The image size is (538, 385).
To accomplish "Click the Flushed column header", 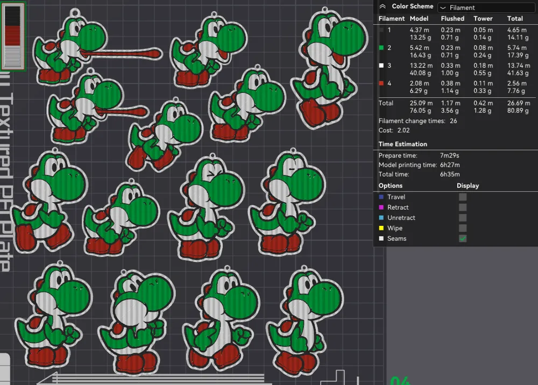I will tap(452, 18).
